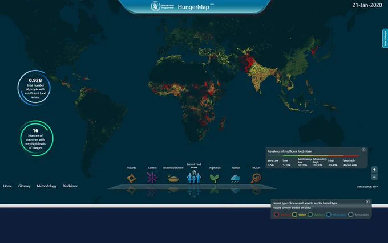This screenshot has height=243, width=388.
Task: Click the blue Information severity circle
Action: pos(329,215)
